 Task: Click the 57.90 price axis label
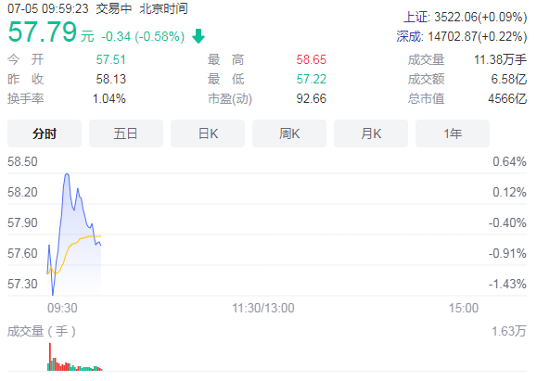click(x=22, y=222)
